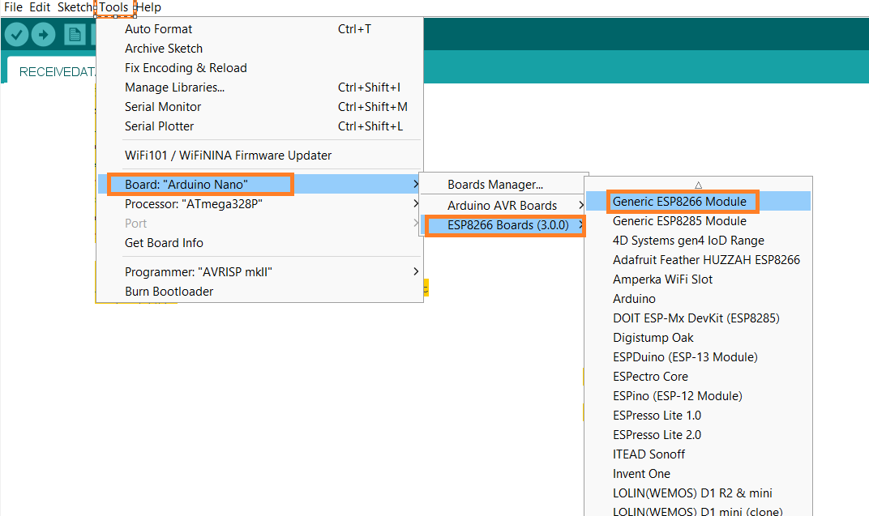Viewport: 869px width, 516px height.
Task: Select the Generic ESP8266 Module board
Action: pyautogui.click(x=698, y=202)
